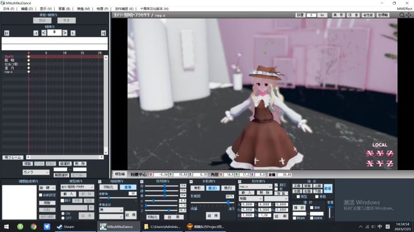Click the blue bird app taskbar icon
The height and width of the screenshot is (232, 414).
tap(47, 226)
